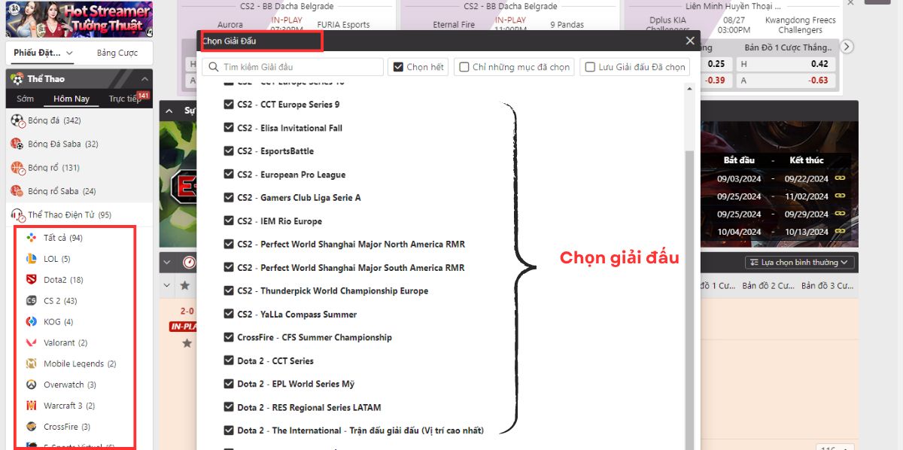
Task: Uncheck CrossFire - CFS Summer Championship
Action: 229,338
